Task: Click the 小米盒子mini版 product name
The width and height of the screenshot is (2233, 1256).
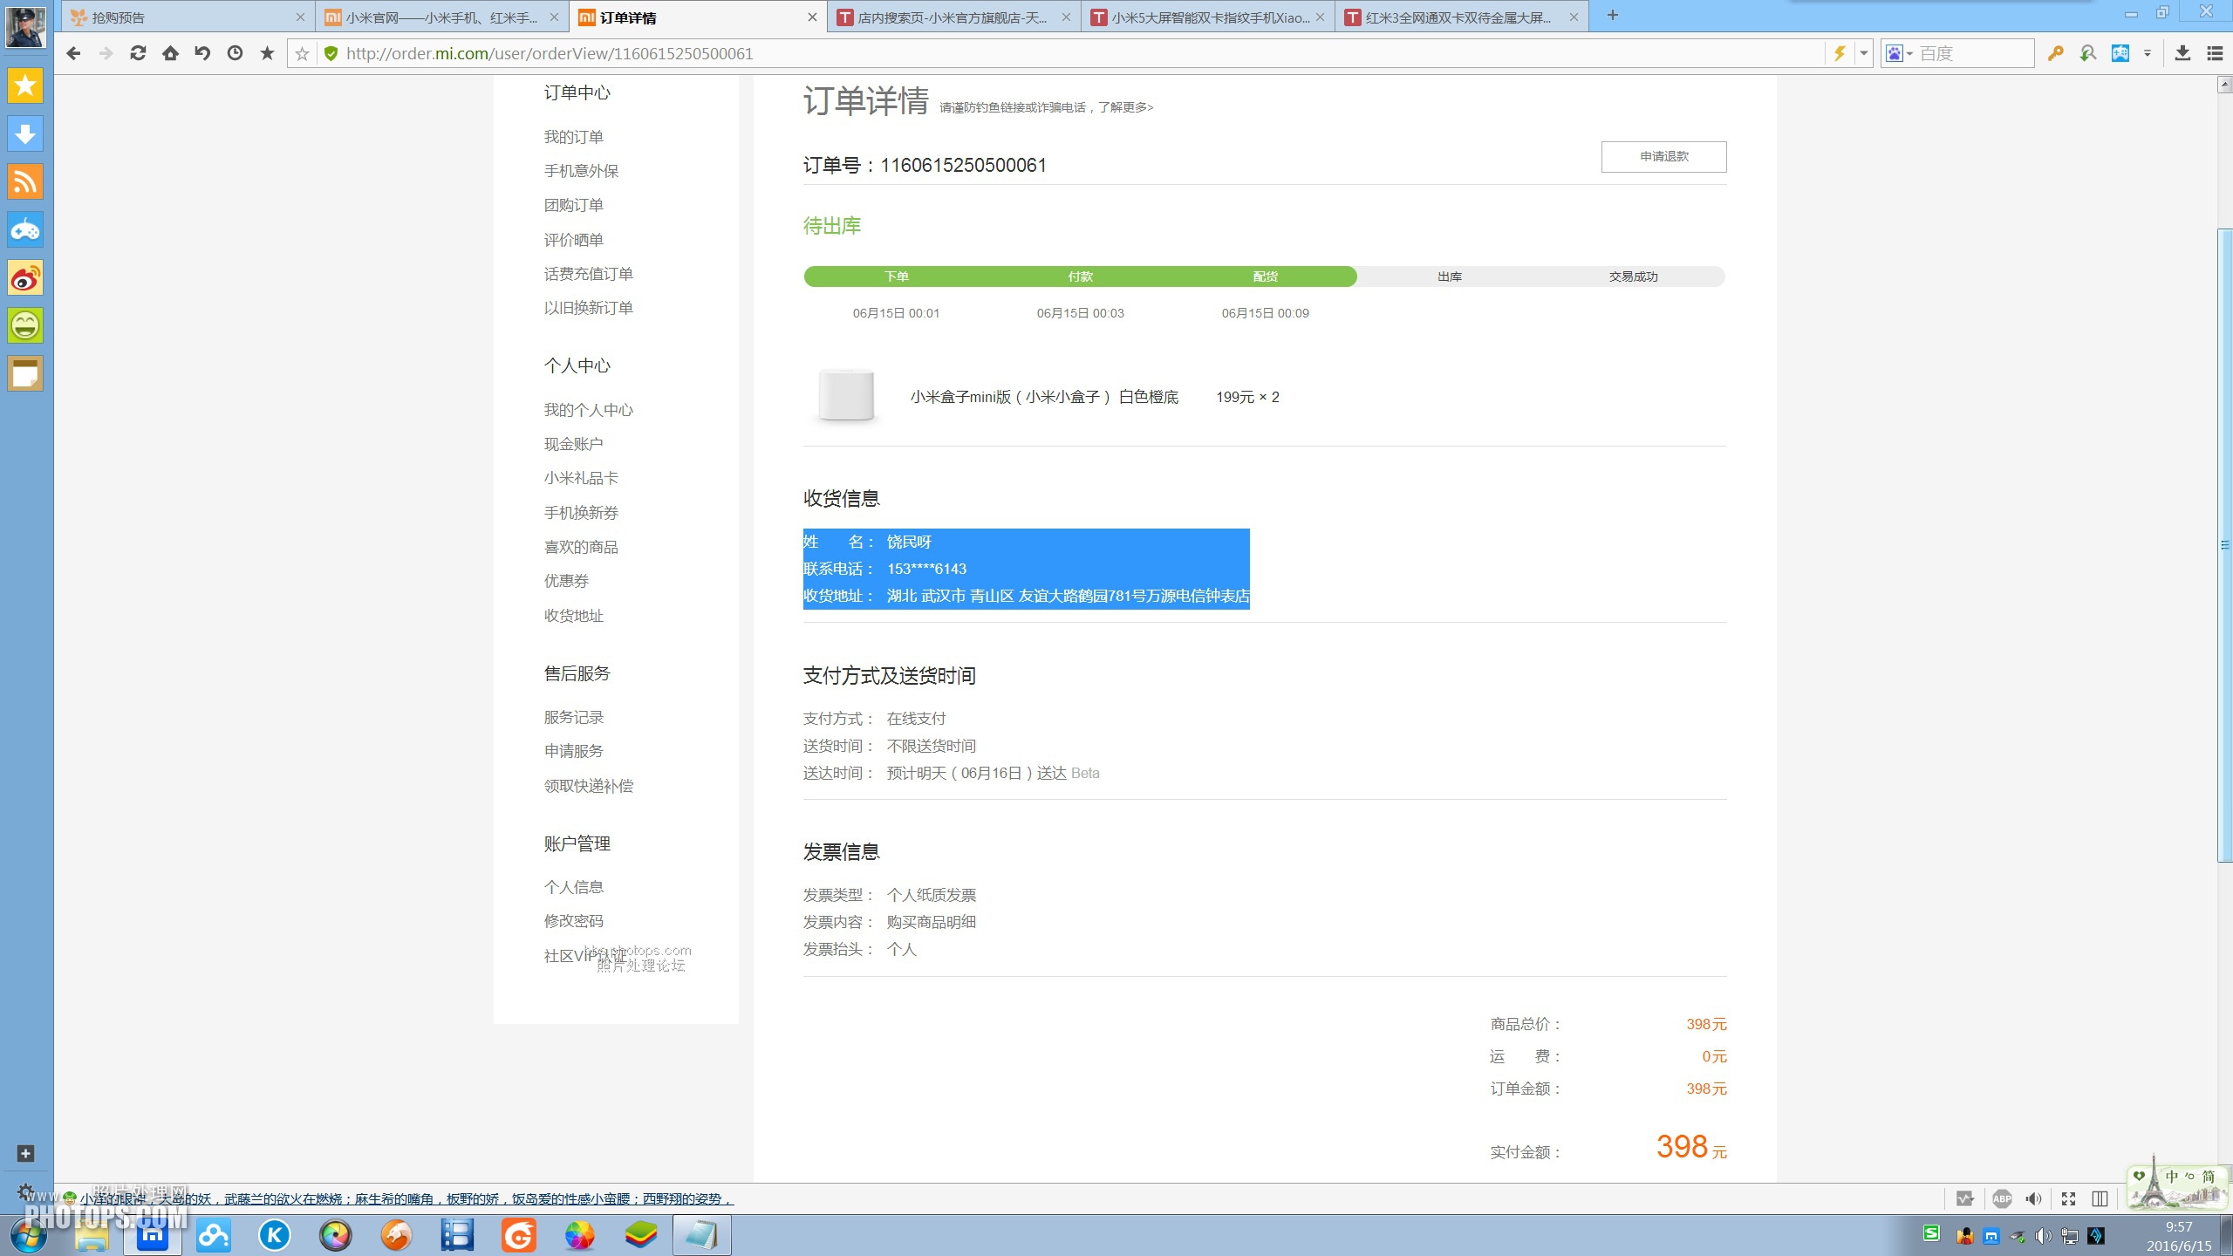Action: pos(1044,397)
